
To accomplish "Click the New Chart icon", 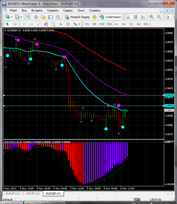I will (7, 17).
